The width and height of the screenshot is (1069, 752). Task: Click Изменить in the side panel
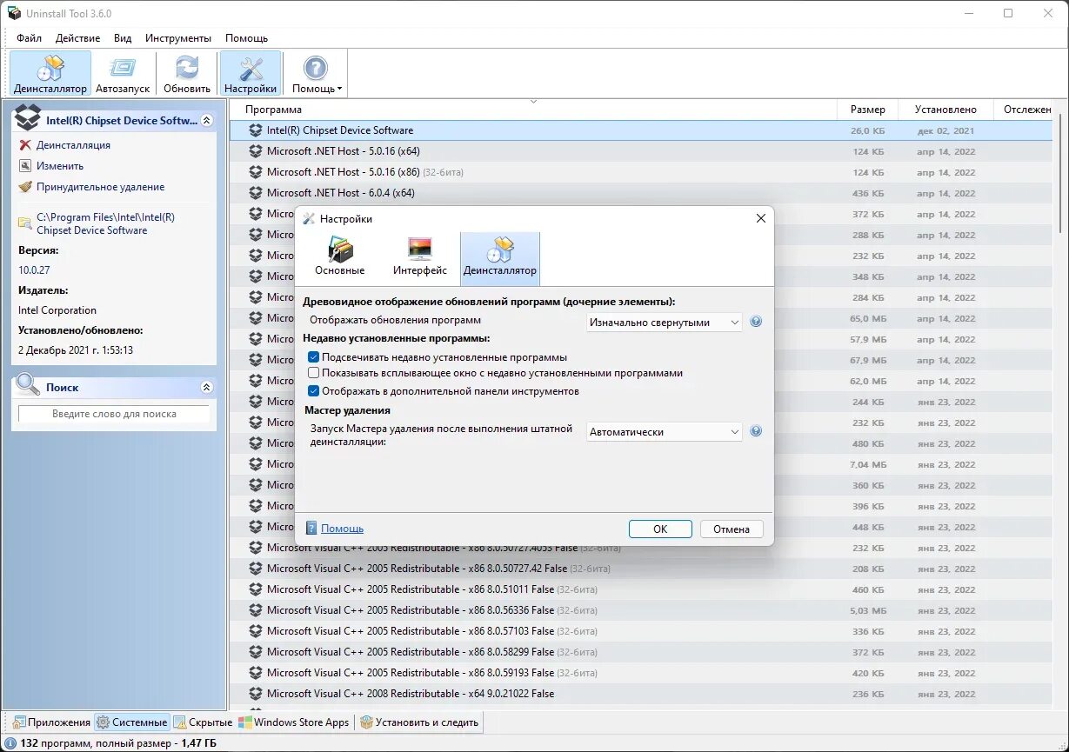[60, 166]
